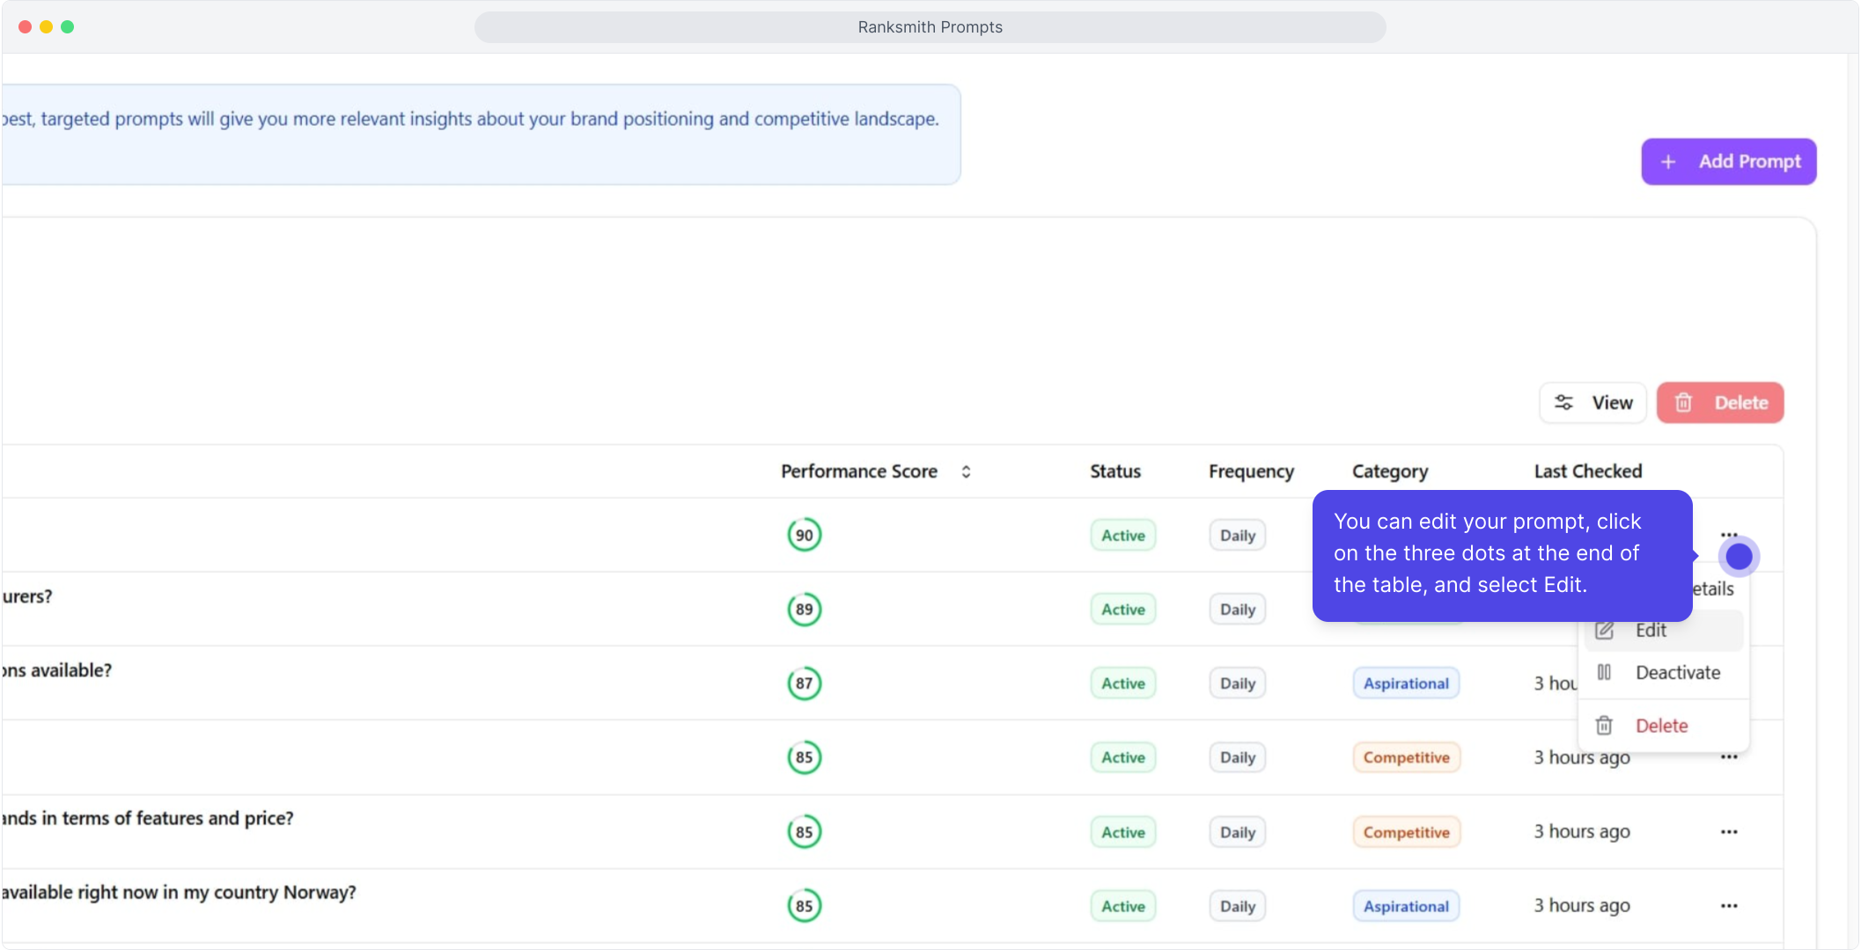Click the plus icon in Add Prompt

coord(1668,162)
